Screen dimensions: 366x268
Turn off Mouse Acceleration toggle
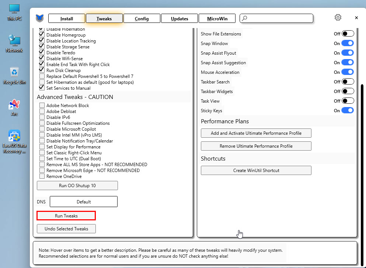[x=348, y=72]
